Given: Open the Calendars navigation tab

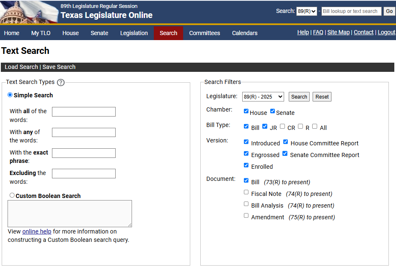Looking at the screenshot, I should pyautogui.click(x=245, y=33).
